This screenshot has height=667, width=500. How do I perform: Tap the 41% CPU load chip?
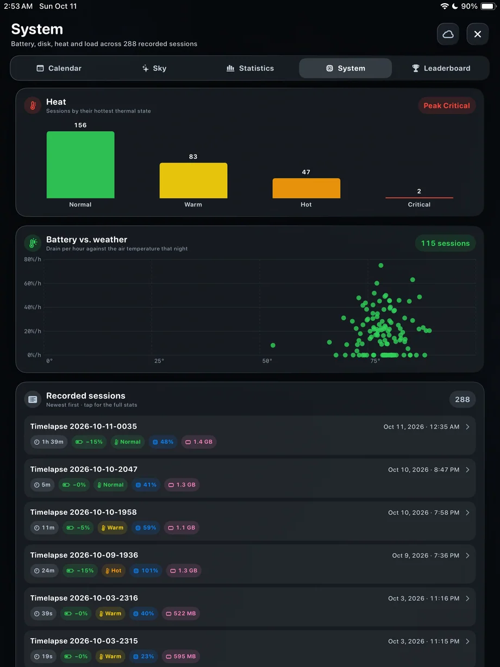(146, 485)
